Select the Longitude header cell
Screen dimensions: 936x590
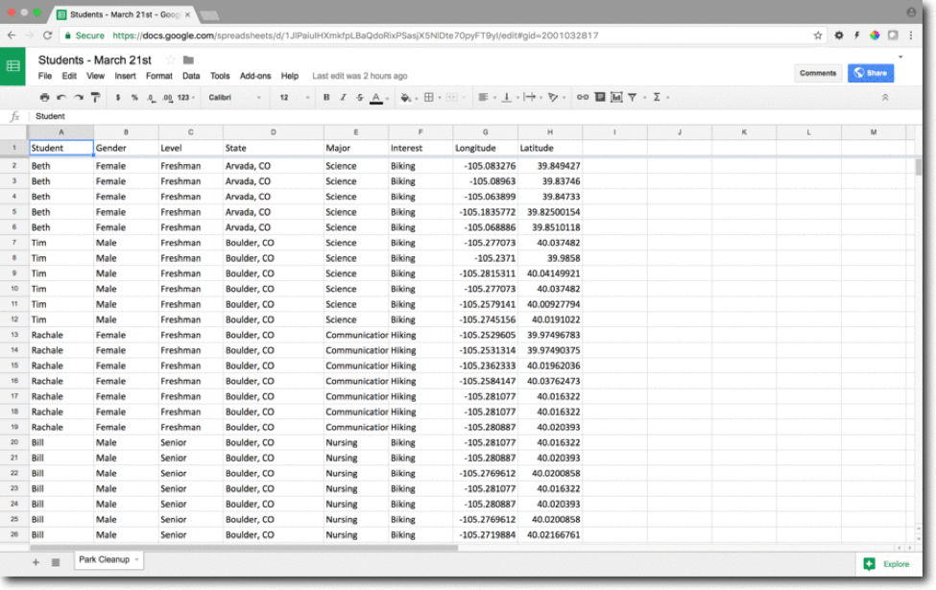485,148
